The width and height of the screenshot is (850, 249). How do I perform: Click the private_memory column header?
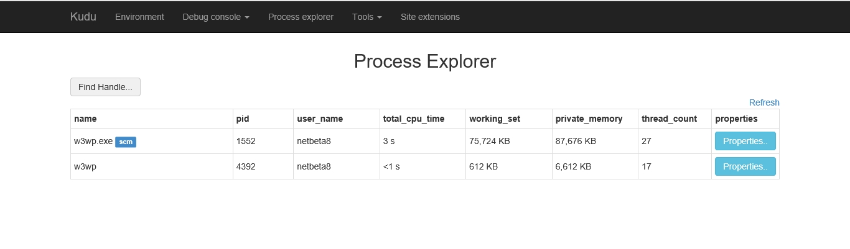click(589, 119)
